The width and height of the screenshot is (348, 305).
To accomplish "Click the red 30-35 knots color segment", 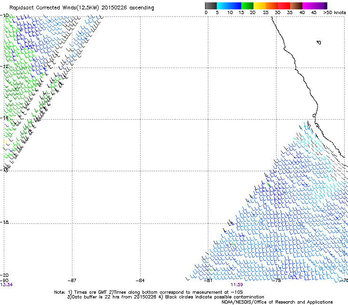I will [x=284, y=6].
